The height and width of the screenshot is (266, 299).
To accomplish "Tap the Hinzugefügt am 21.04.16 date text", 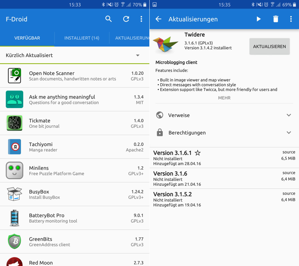I will pyautogui.click(x=177, y=184).
